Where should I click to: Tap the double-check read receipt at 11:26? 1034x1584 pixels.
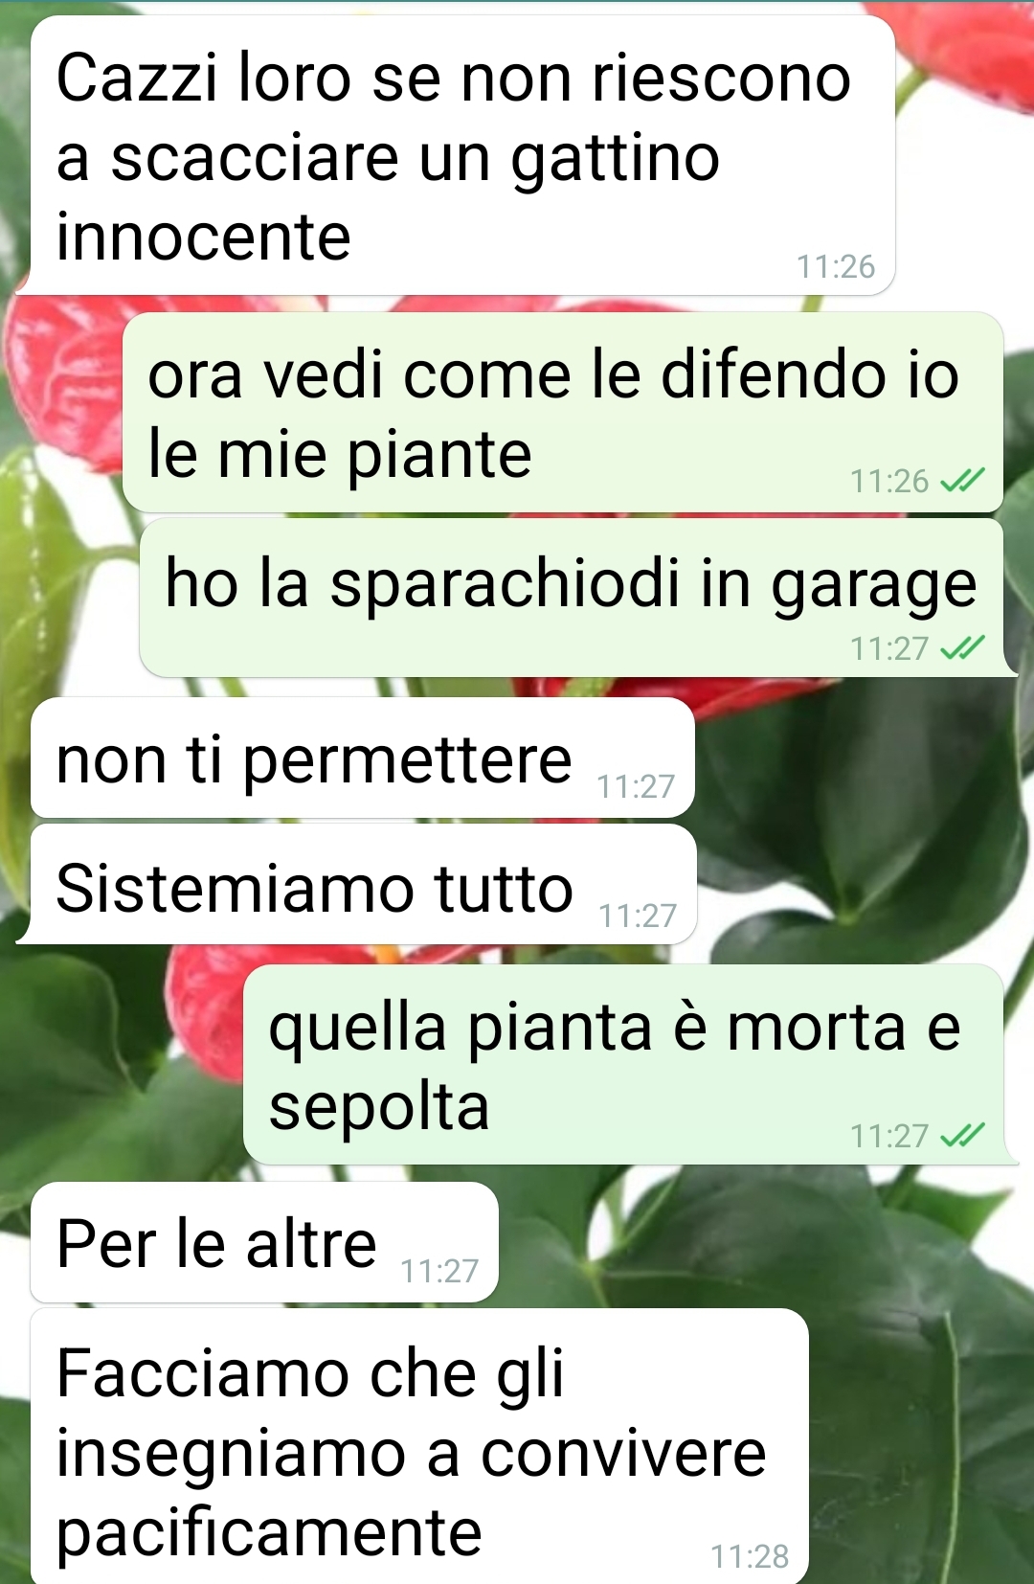pos(962,480)
